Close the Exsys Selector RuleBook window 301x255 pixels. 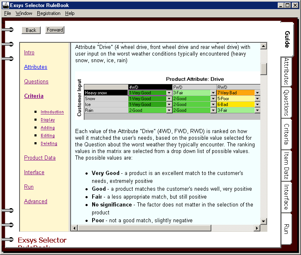pyautogui.click(x=295, y=5)
